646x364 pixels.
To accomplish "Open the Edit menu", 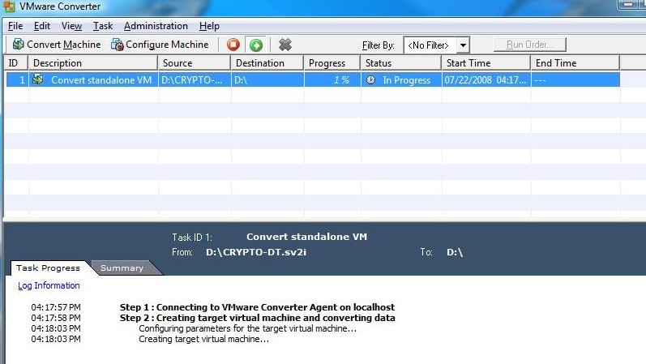I will (42, 26).
